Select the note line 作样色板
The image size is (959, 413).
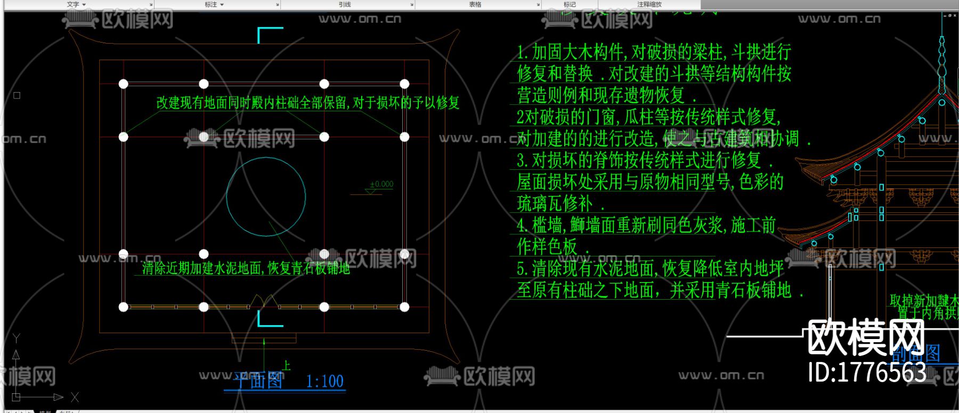tap(553, 246)
